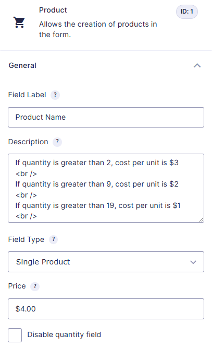212x347 pixels.
Task: Click the Field Type dropdown arrow
Action: (193, 262)
